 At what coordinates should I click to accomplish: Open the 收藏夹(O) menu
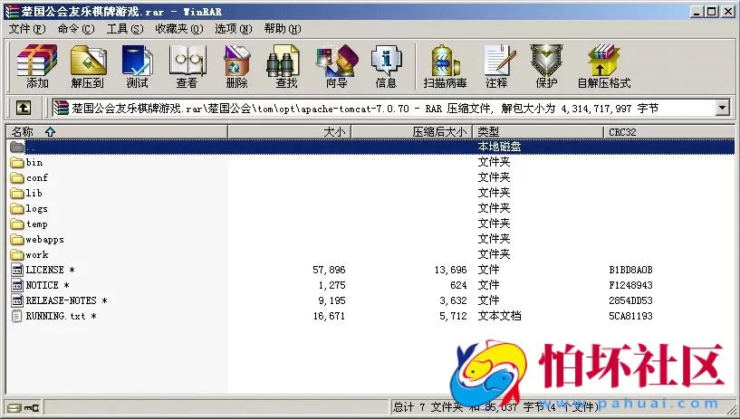pos(179,29)
